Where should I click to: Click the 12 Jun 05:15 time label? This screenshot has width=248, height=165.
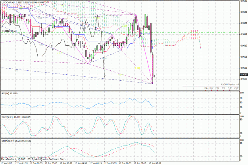[96, 163]
